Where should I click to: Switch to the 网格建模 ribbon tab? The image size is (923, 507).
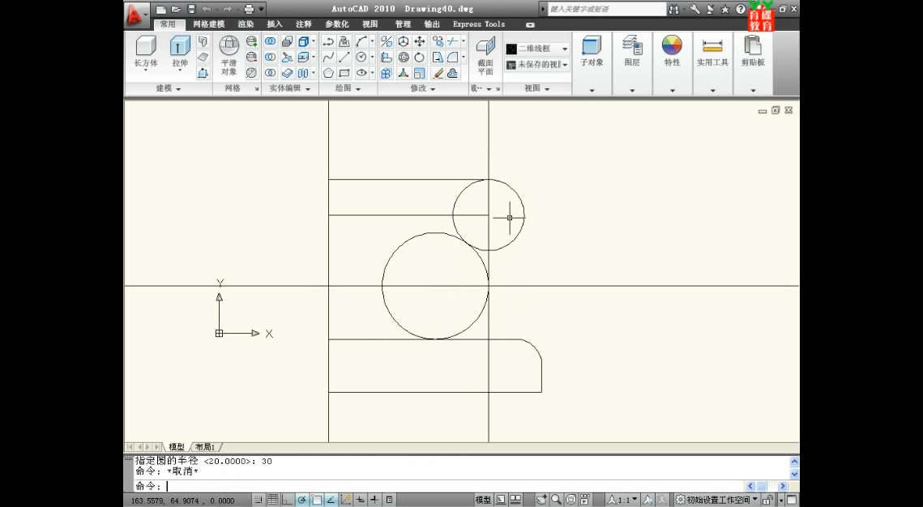tap(209, 24)
